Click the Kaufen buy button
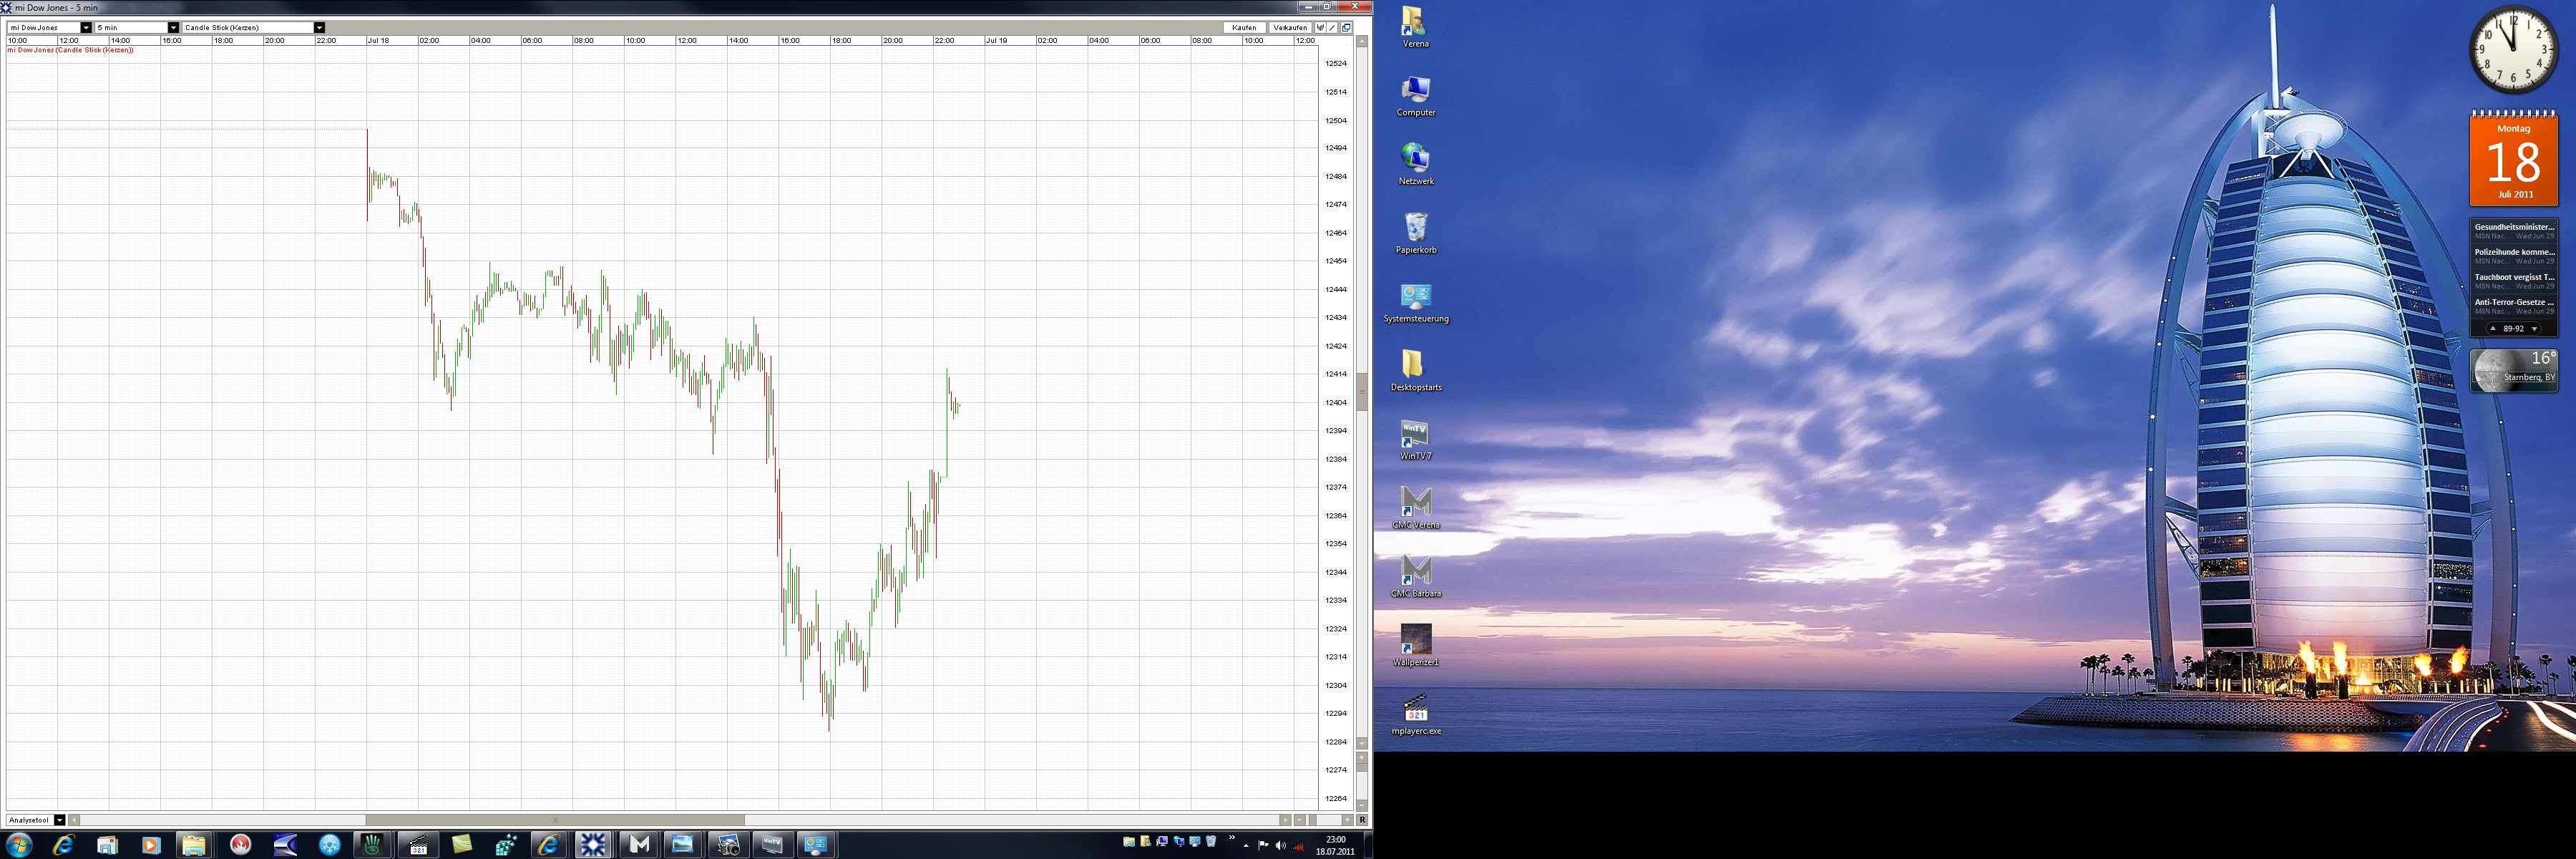 click(1244, 28)
